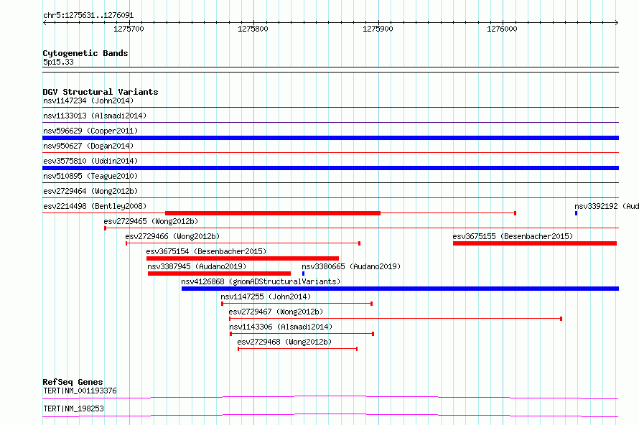Select variant nsv510895 (Teague2010) label
The width and height of the screenshot is (639, 425).
tap(90, 176)
